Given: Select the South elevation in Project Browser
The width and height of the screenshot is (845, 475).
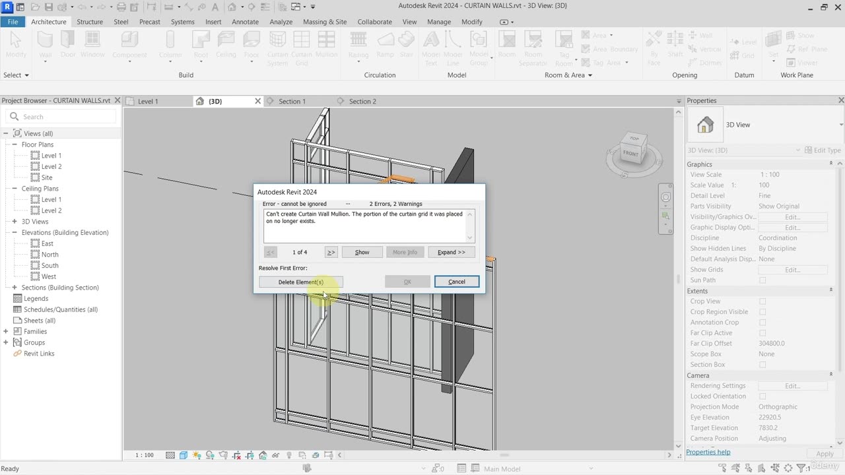Looking at the screenshot, I should coord(50,265).
